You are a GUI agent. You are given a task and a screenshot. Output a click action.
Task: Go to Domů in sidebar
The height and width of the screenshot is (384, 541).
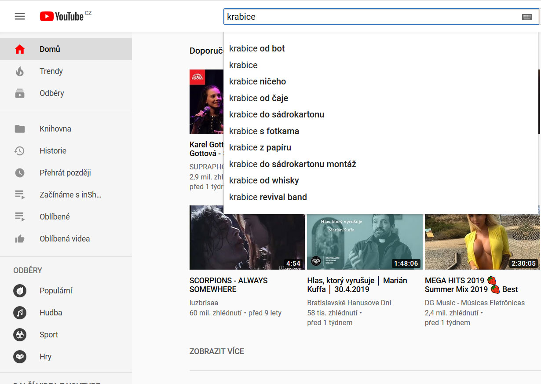(50, 49)
